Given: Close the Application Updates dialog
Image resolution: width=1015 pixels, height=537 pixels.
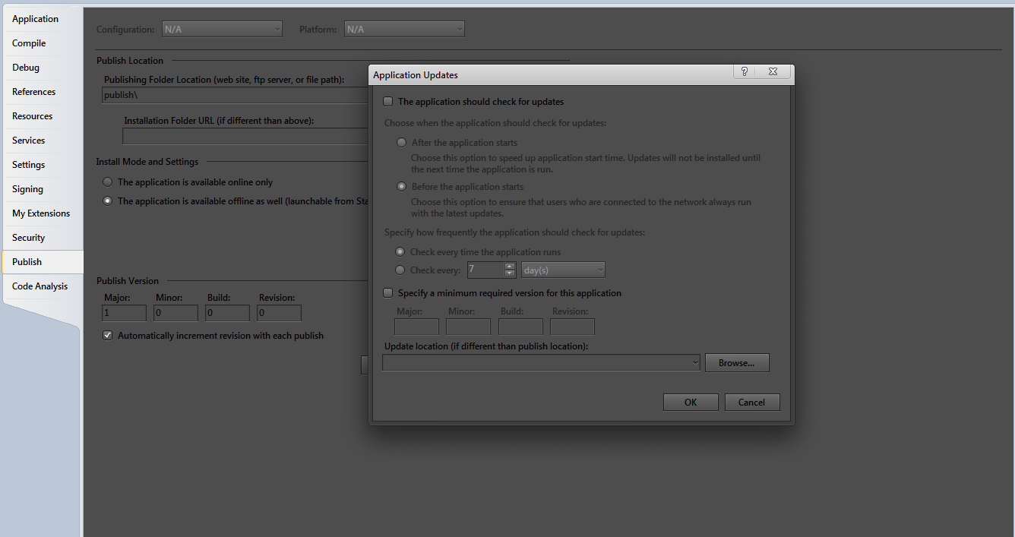Looking at the screenshot, I should coord(773,71).
